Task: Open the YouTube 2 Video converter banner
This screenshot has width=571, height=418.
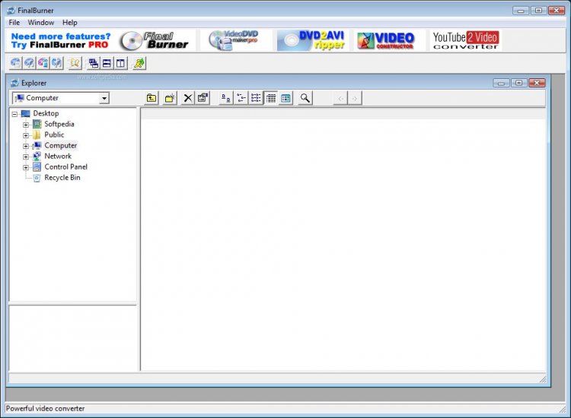Action: coord(466,40)
